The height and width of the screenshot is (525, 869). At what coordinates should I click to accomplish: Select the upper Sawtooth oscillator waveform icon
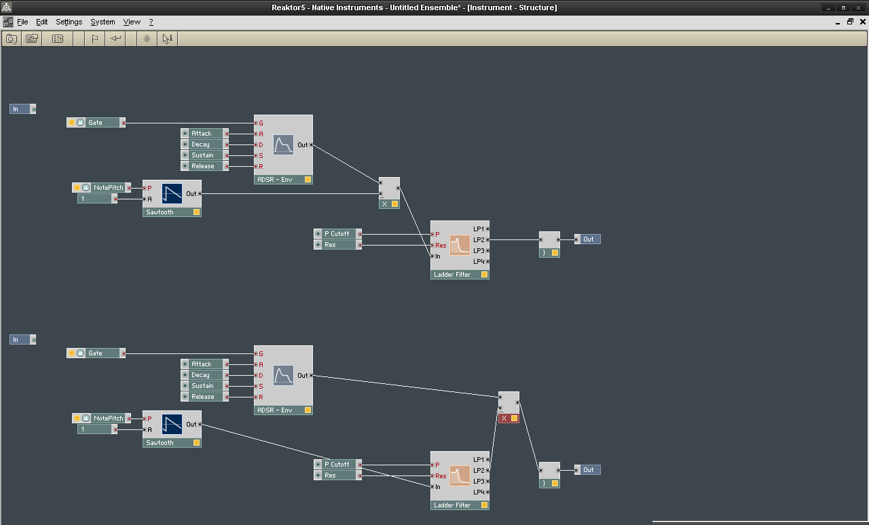pyautogui.click(x=172, y=193)
